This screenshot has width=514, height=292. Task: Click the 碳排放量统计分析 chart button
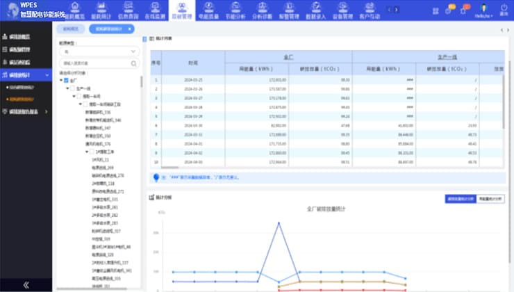point(460,198)
